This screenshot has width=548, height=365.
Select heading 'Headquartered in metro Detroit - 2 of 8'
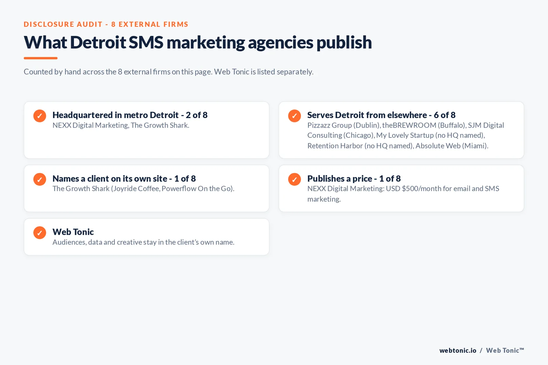coord(130,115)
